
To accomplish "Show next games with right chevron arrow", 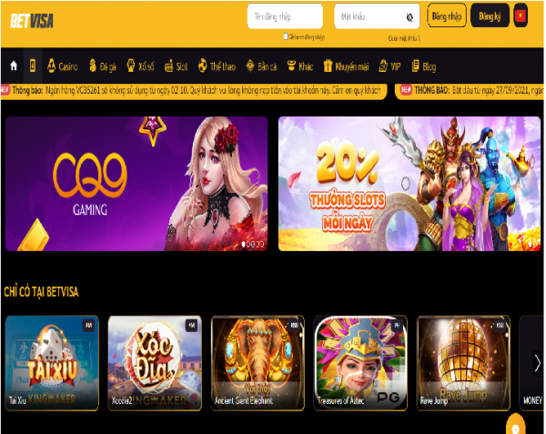I will click(537, 363).
